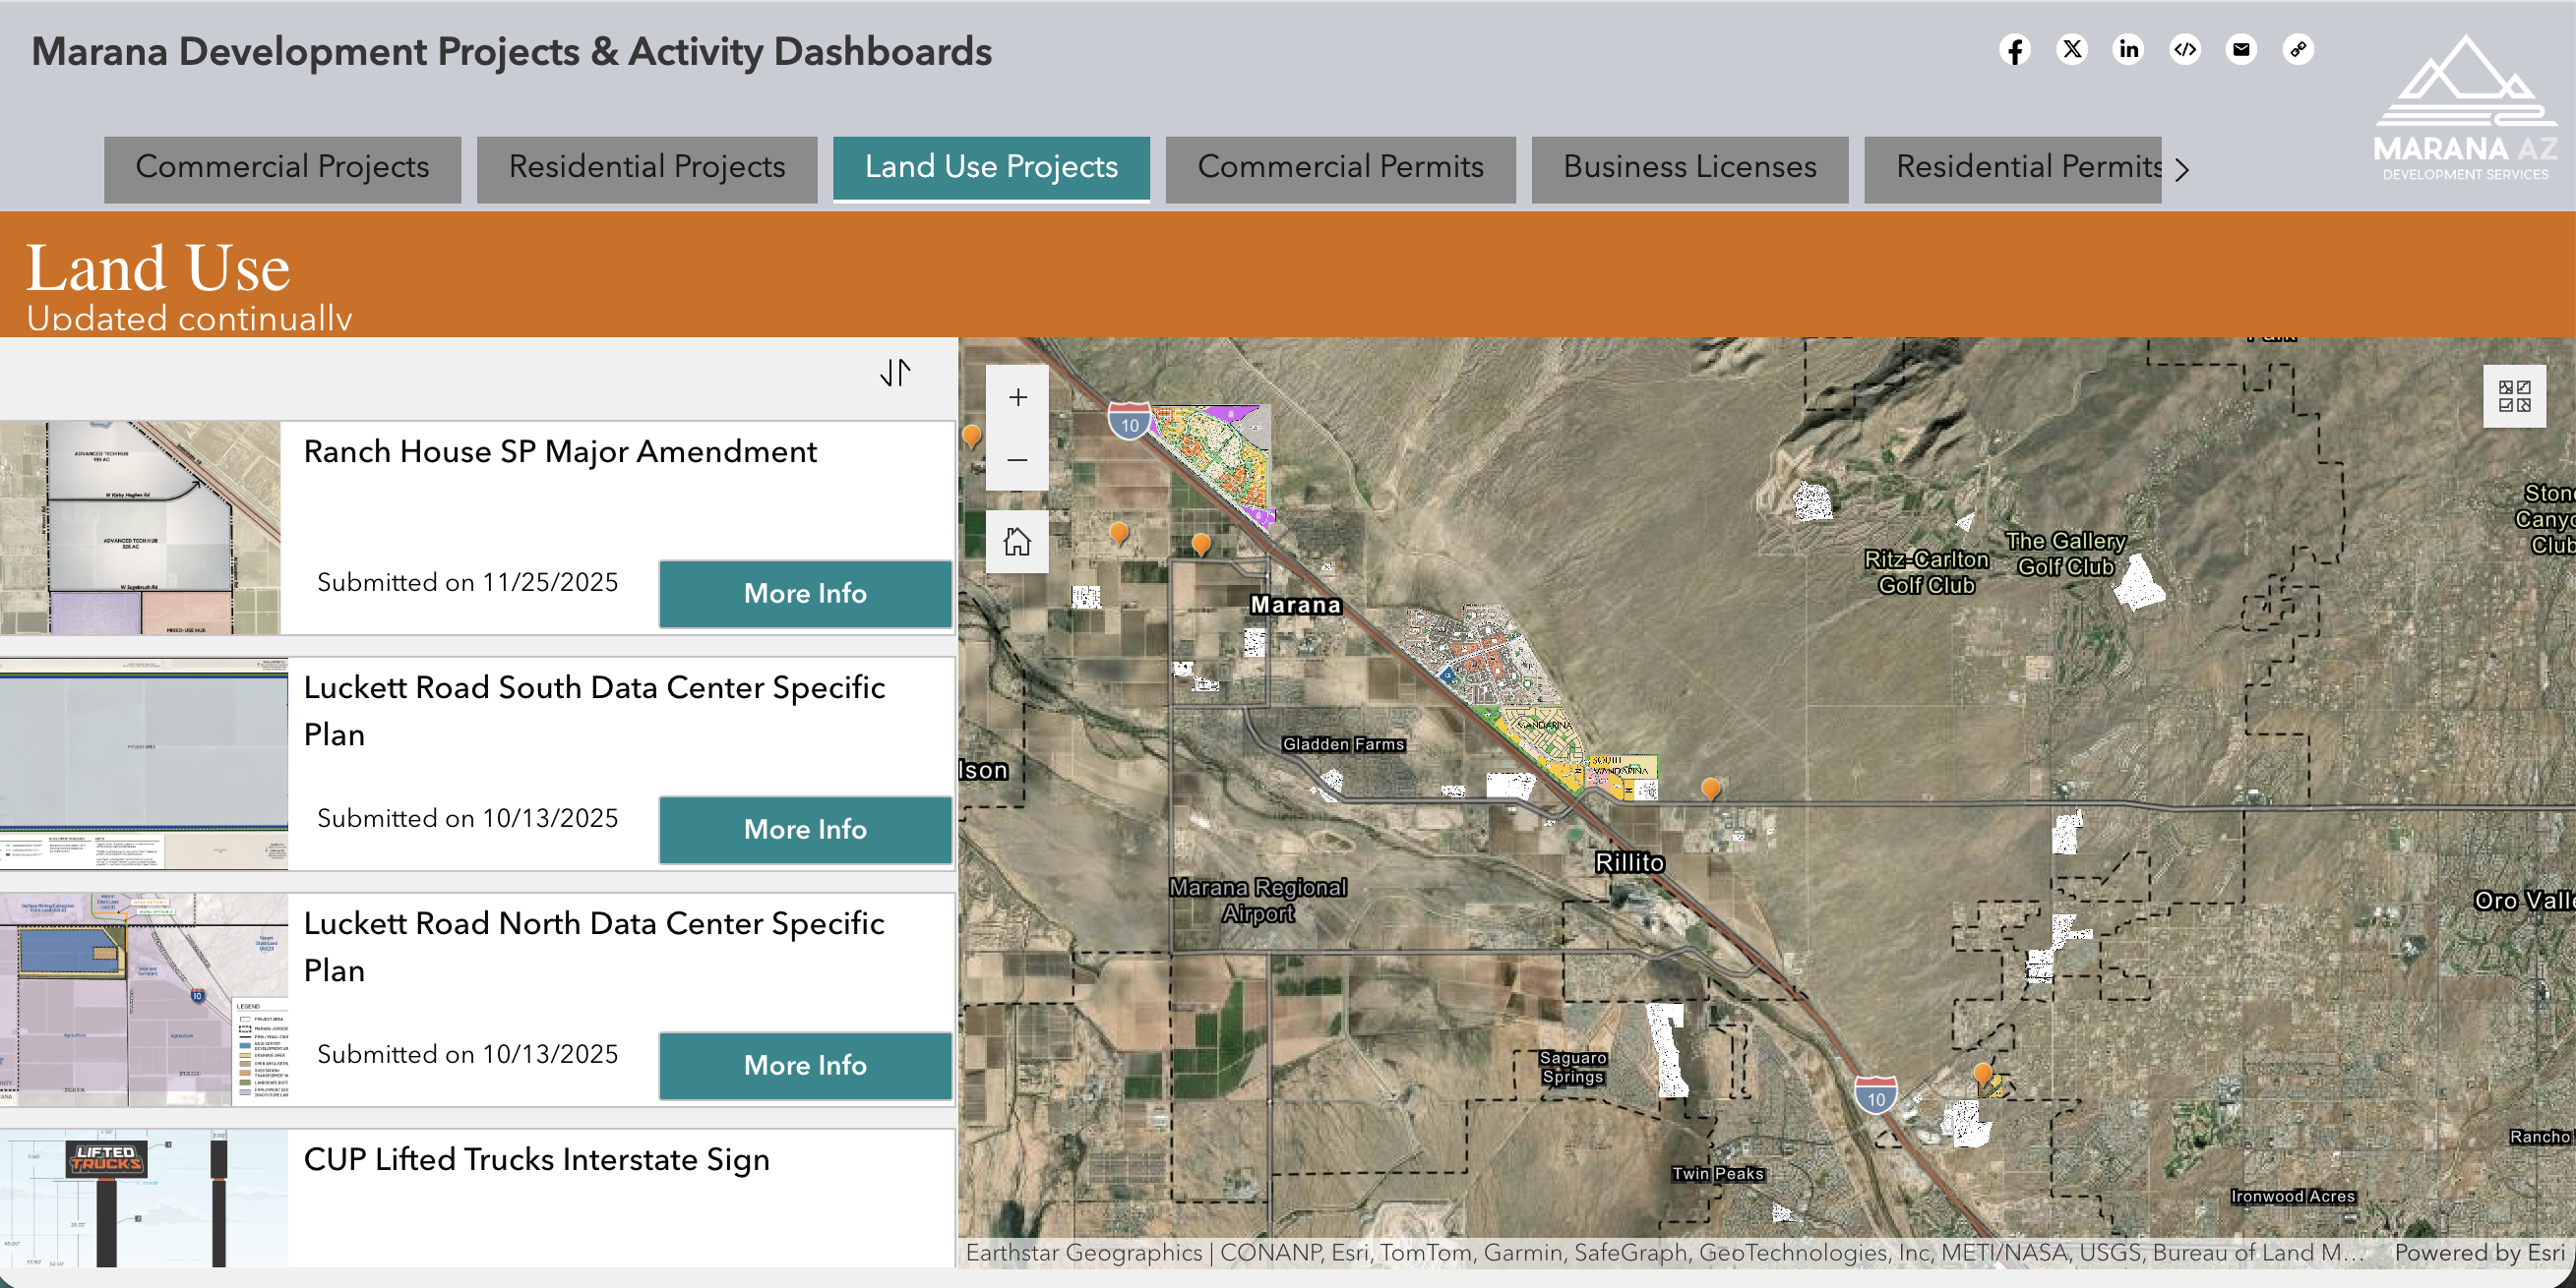Click orange map pin near Rillito
2576x1288 pixels.
click(x=1710, y=789)
